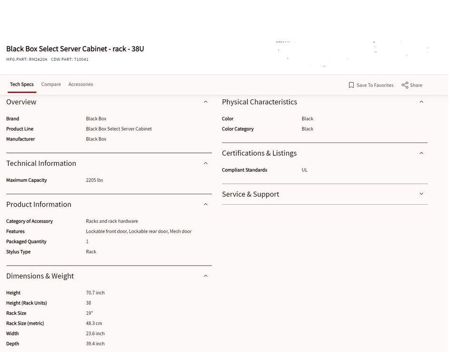This screenshot has width=457, height=352.
Task: Click the Brand label
Action: [12, 119]
